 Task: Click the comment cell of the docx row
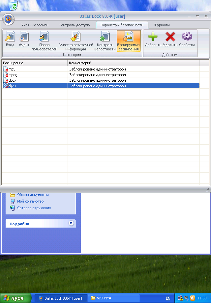[x=134, y=80]
